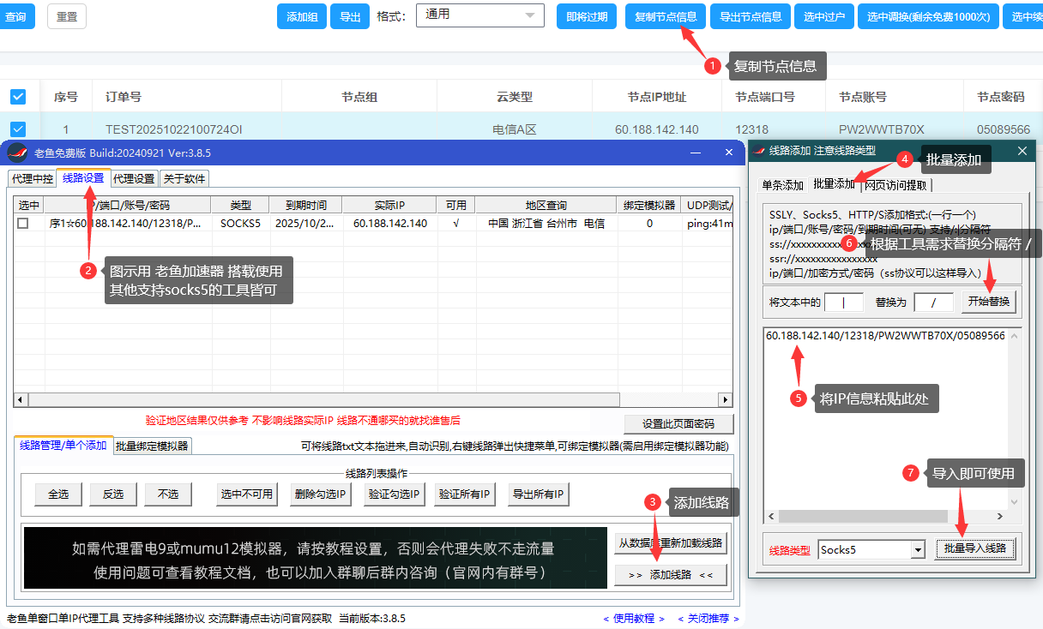Check the 序1 line entry checkbox

pos(24,221)
